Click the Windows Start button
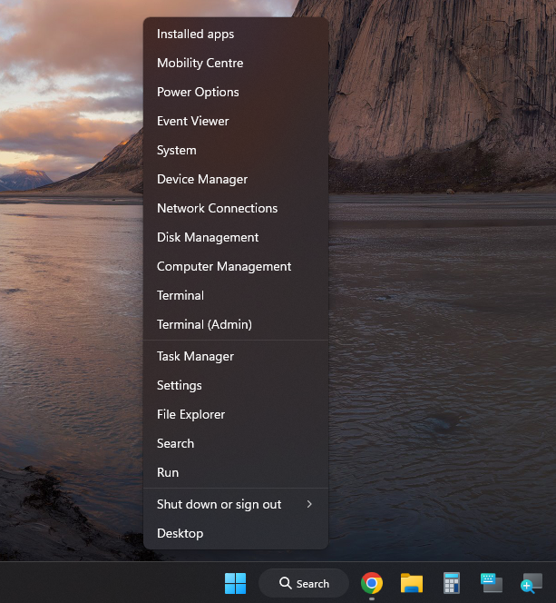The height and width of the screenshot is (603, 556). point(236,583)
